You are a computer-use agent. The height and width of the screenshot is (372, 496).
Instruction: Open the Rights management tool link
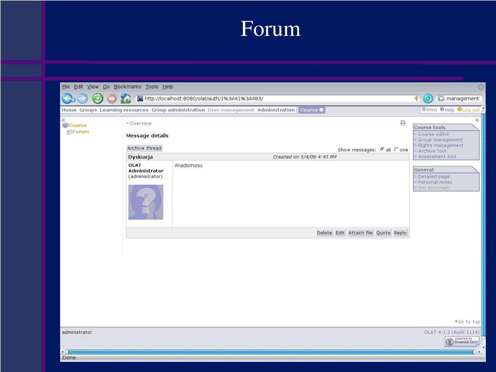tap(441, 146)
